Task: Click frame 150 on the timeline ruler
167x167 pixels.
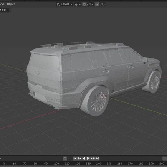Action: pos(109,164)
